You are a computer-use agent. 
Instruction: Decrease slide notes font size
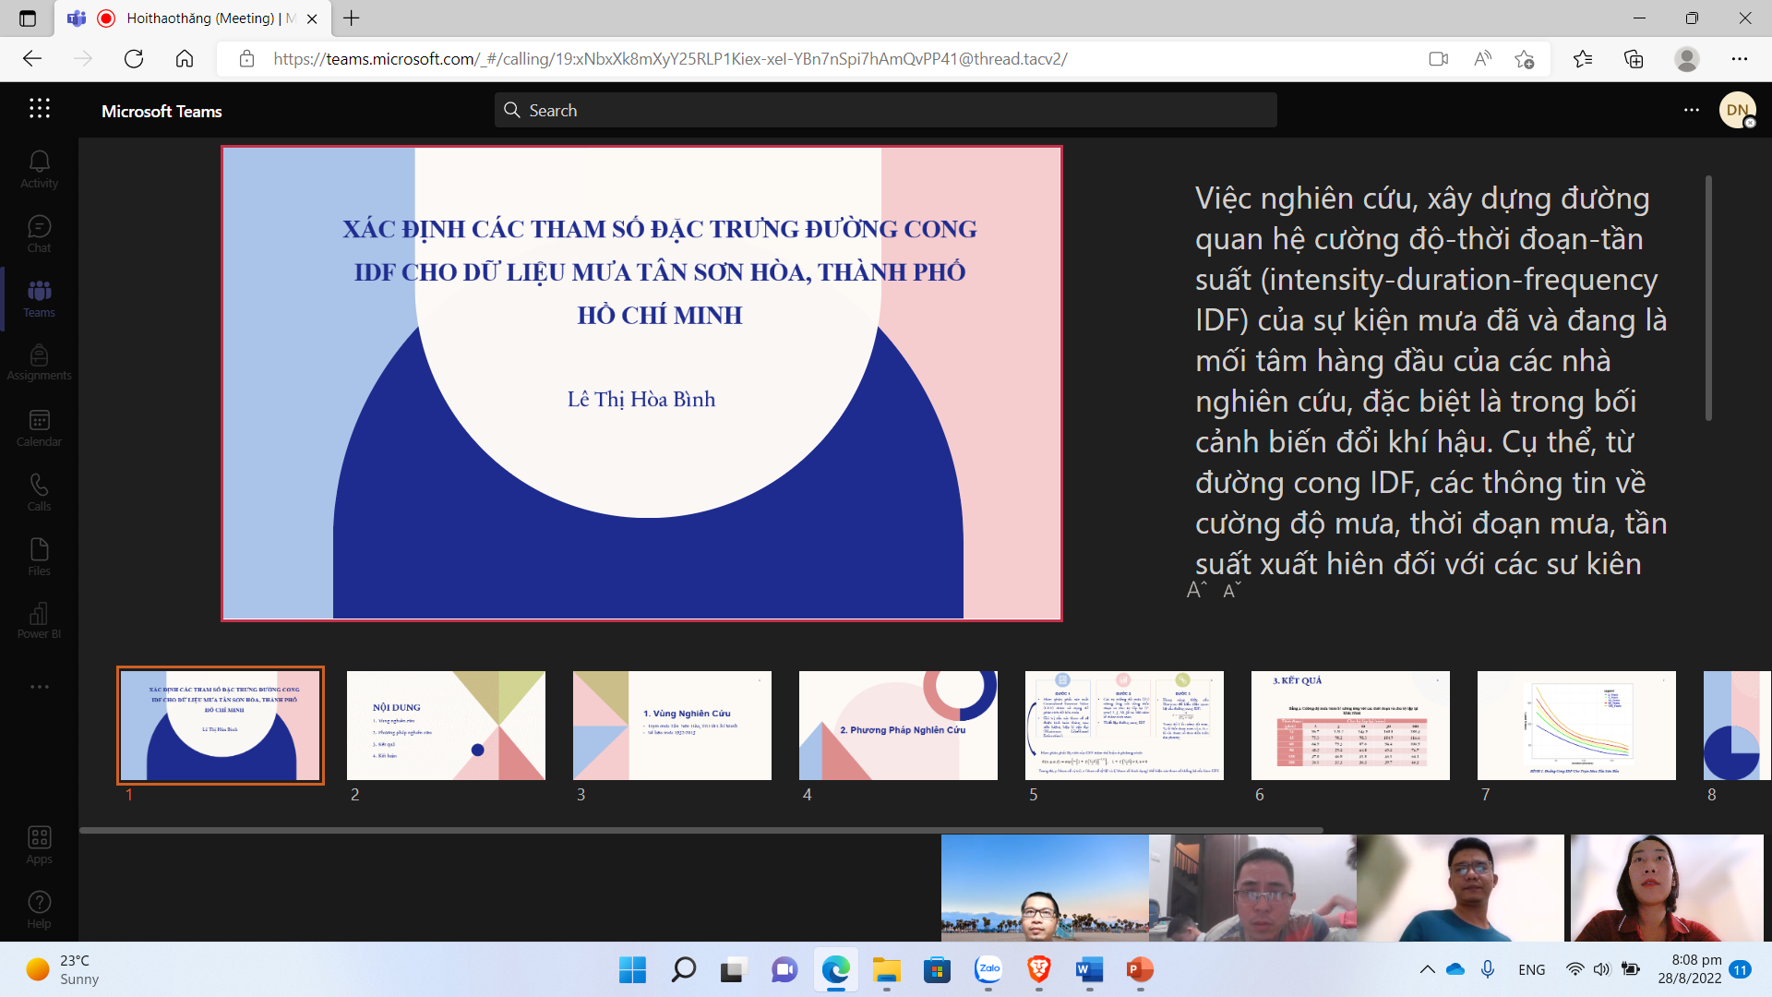pyautogui.click(x=1231, y=590)
